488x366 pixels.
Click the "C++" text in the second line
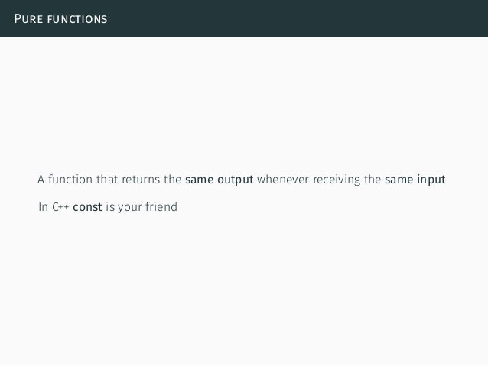[60, 206]
